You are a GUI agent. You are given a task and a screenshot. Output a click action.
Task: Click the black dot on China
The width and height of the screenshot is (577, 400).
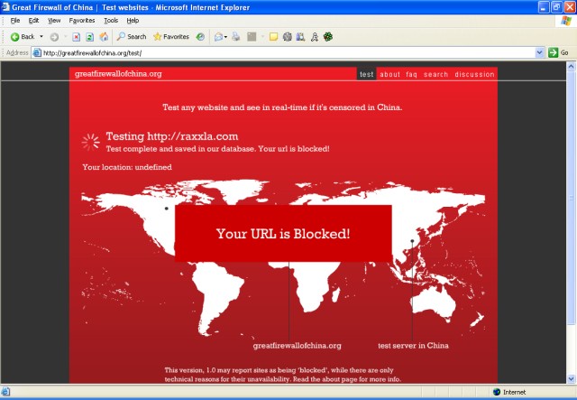412,241
